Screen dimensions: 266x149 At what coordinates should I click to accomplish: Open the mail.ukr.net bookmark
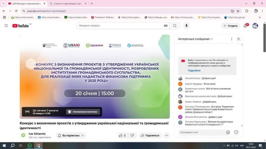click(23, 17)
